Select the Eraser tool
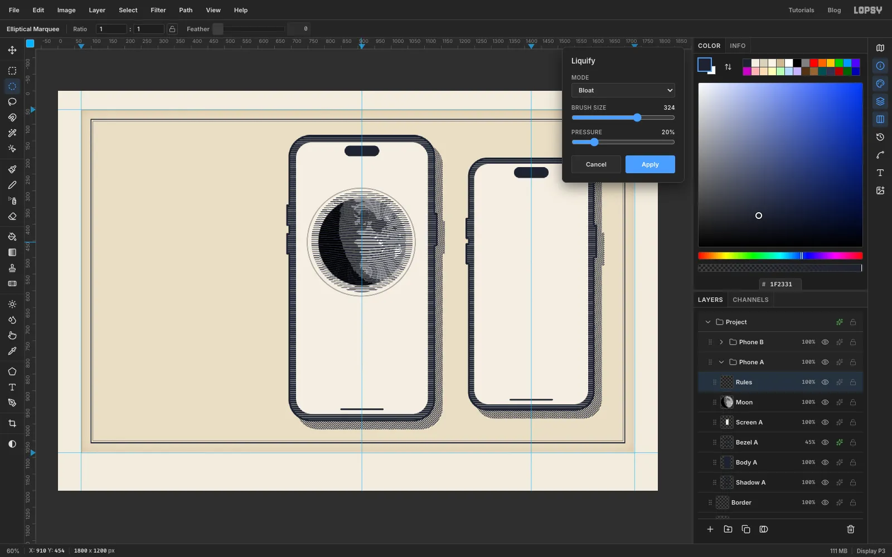This screenshot has height=557, width=892. pos(12,216)
